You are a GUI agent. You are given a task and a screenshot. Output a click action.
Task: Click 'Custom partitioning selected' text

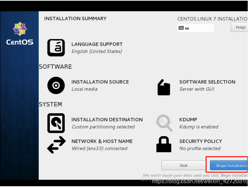point(103,127)
